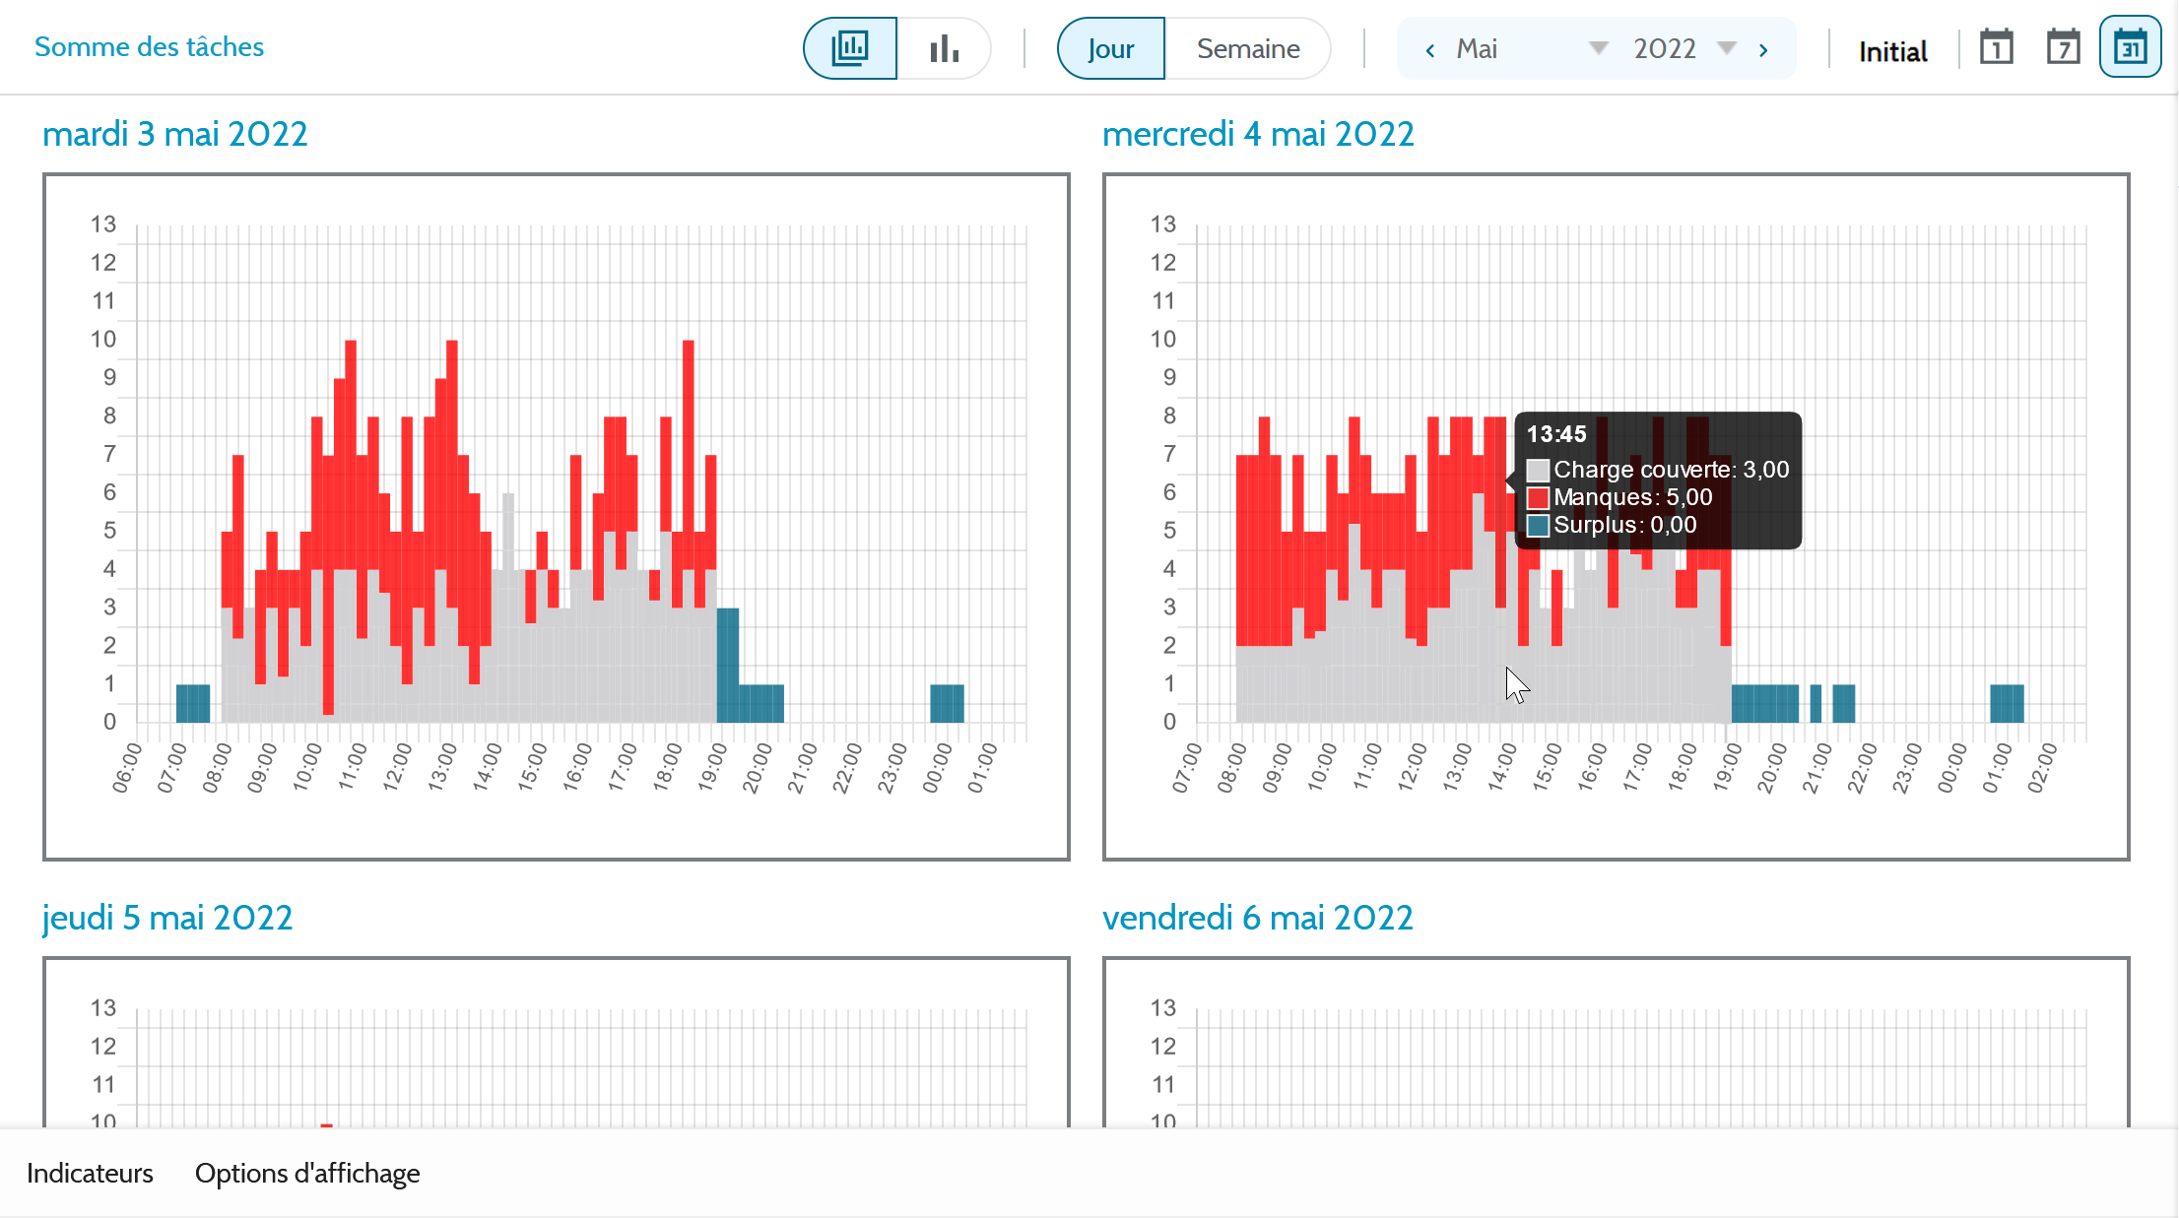
Task: Click the 13 y-axis label on mardi chart
Action: coord(103,224)
